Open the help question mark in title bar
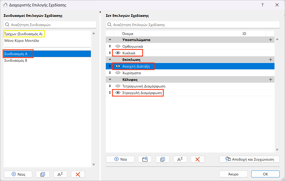 262,5
